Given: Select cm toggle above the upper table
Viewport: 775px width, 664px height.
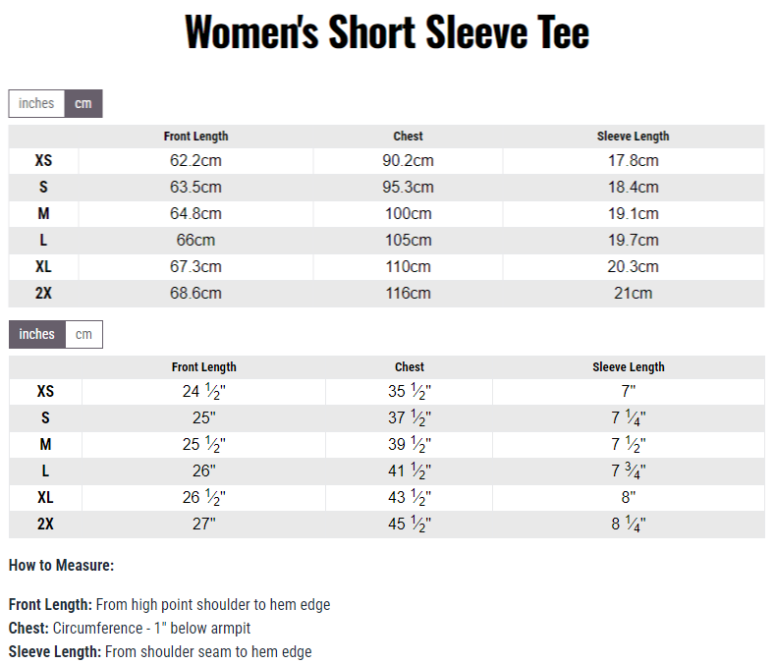Looking at the screenshot, I should coord(83,103).
